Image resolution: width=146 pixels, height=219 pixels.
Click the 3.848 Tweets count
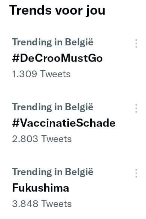click(42, 204)
